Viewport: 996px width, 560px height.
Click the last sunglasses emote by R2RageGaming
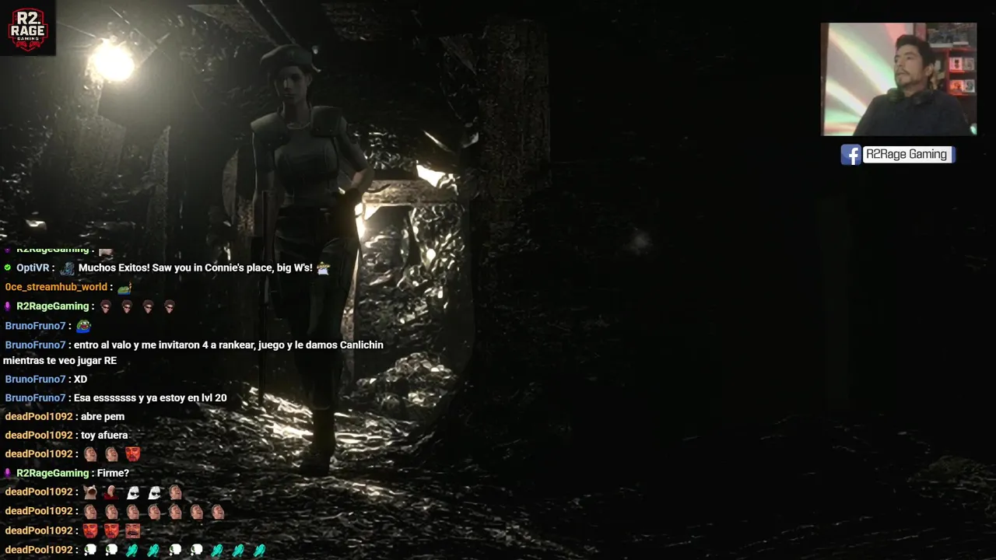coord(170,306)
